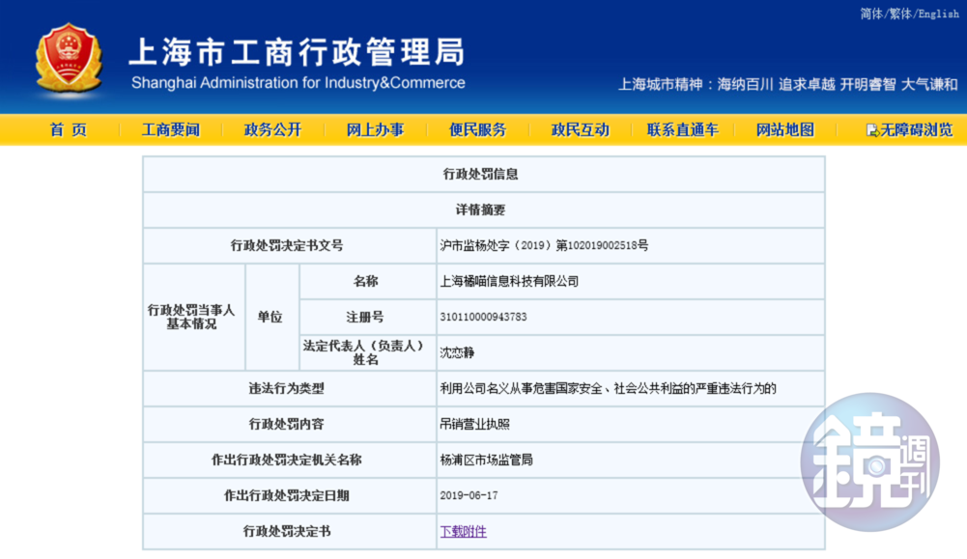
Task: Click the national emblem logo
Action: [x=69, y=59]
